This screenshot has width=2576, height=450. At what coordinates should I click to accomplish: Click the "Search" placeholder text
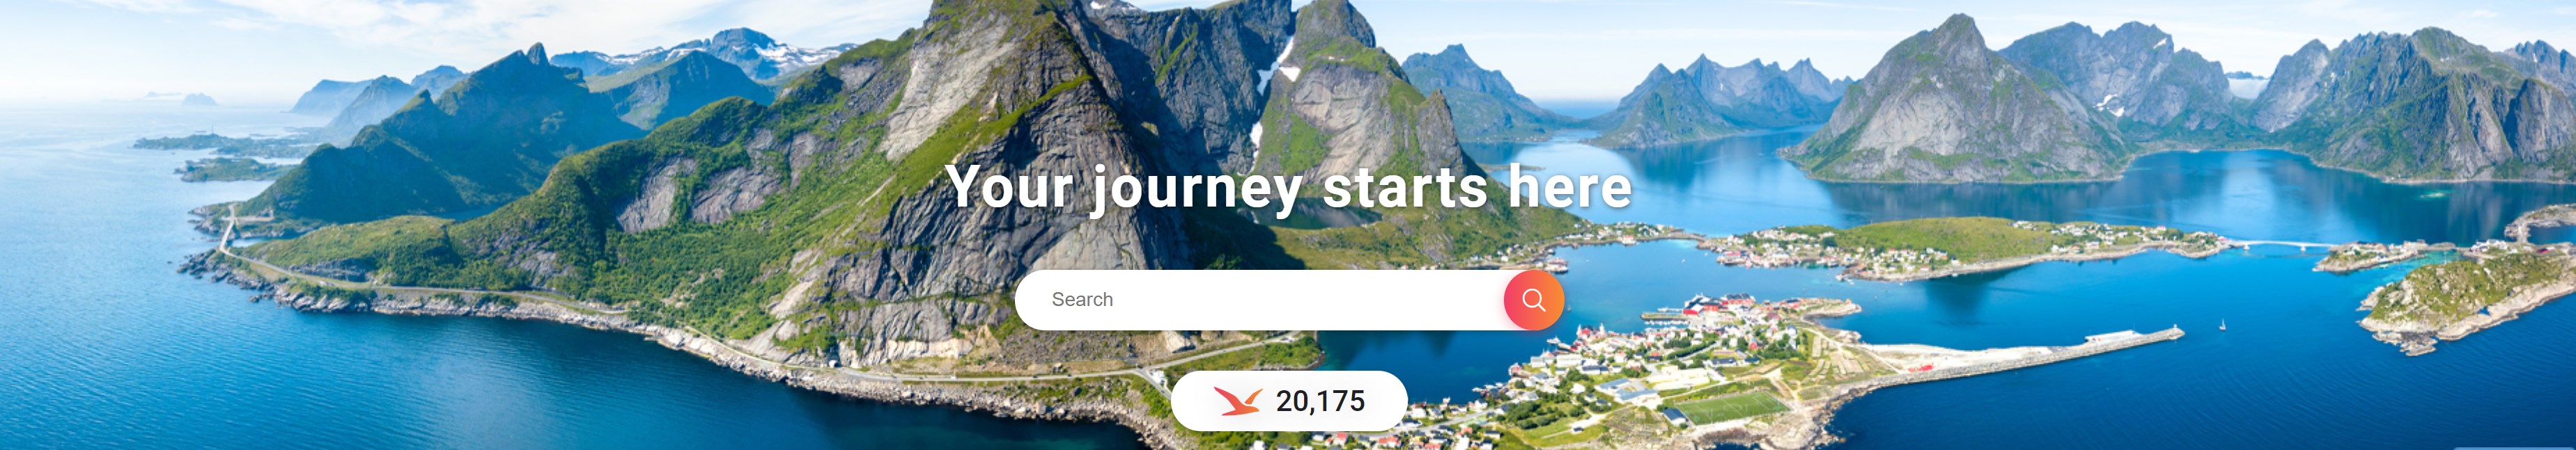point(1082,299)
